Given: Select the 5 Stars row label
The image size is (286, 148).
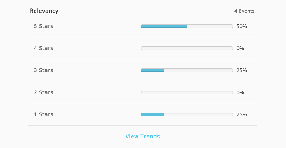Looking at the screenshot, I should click(x=43, y=26).
